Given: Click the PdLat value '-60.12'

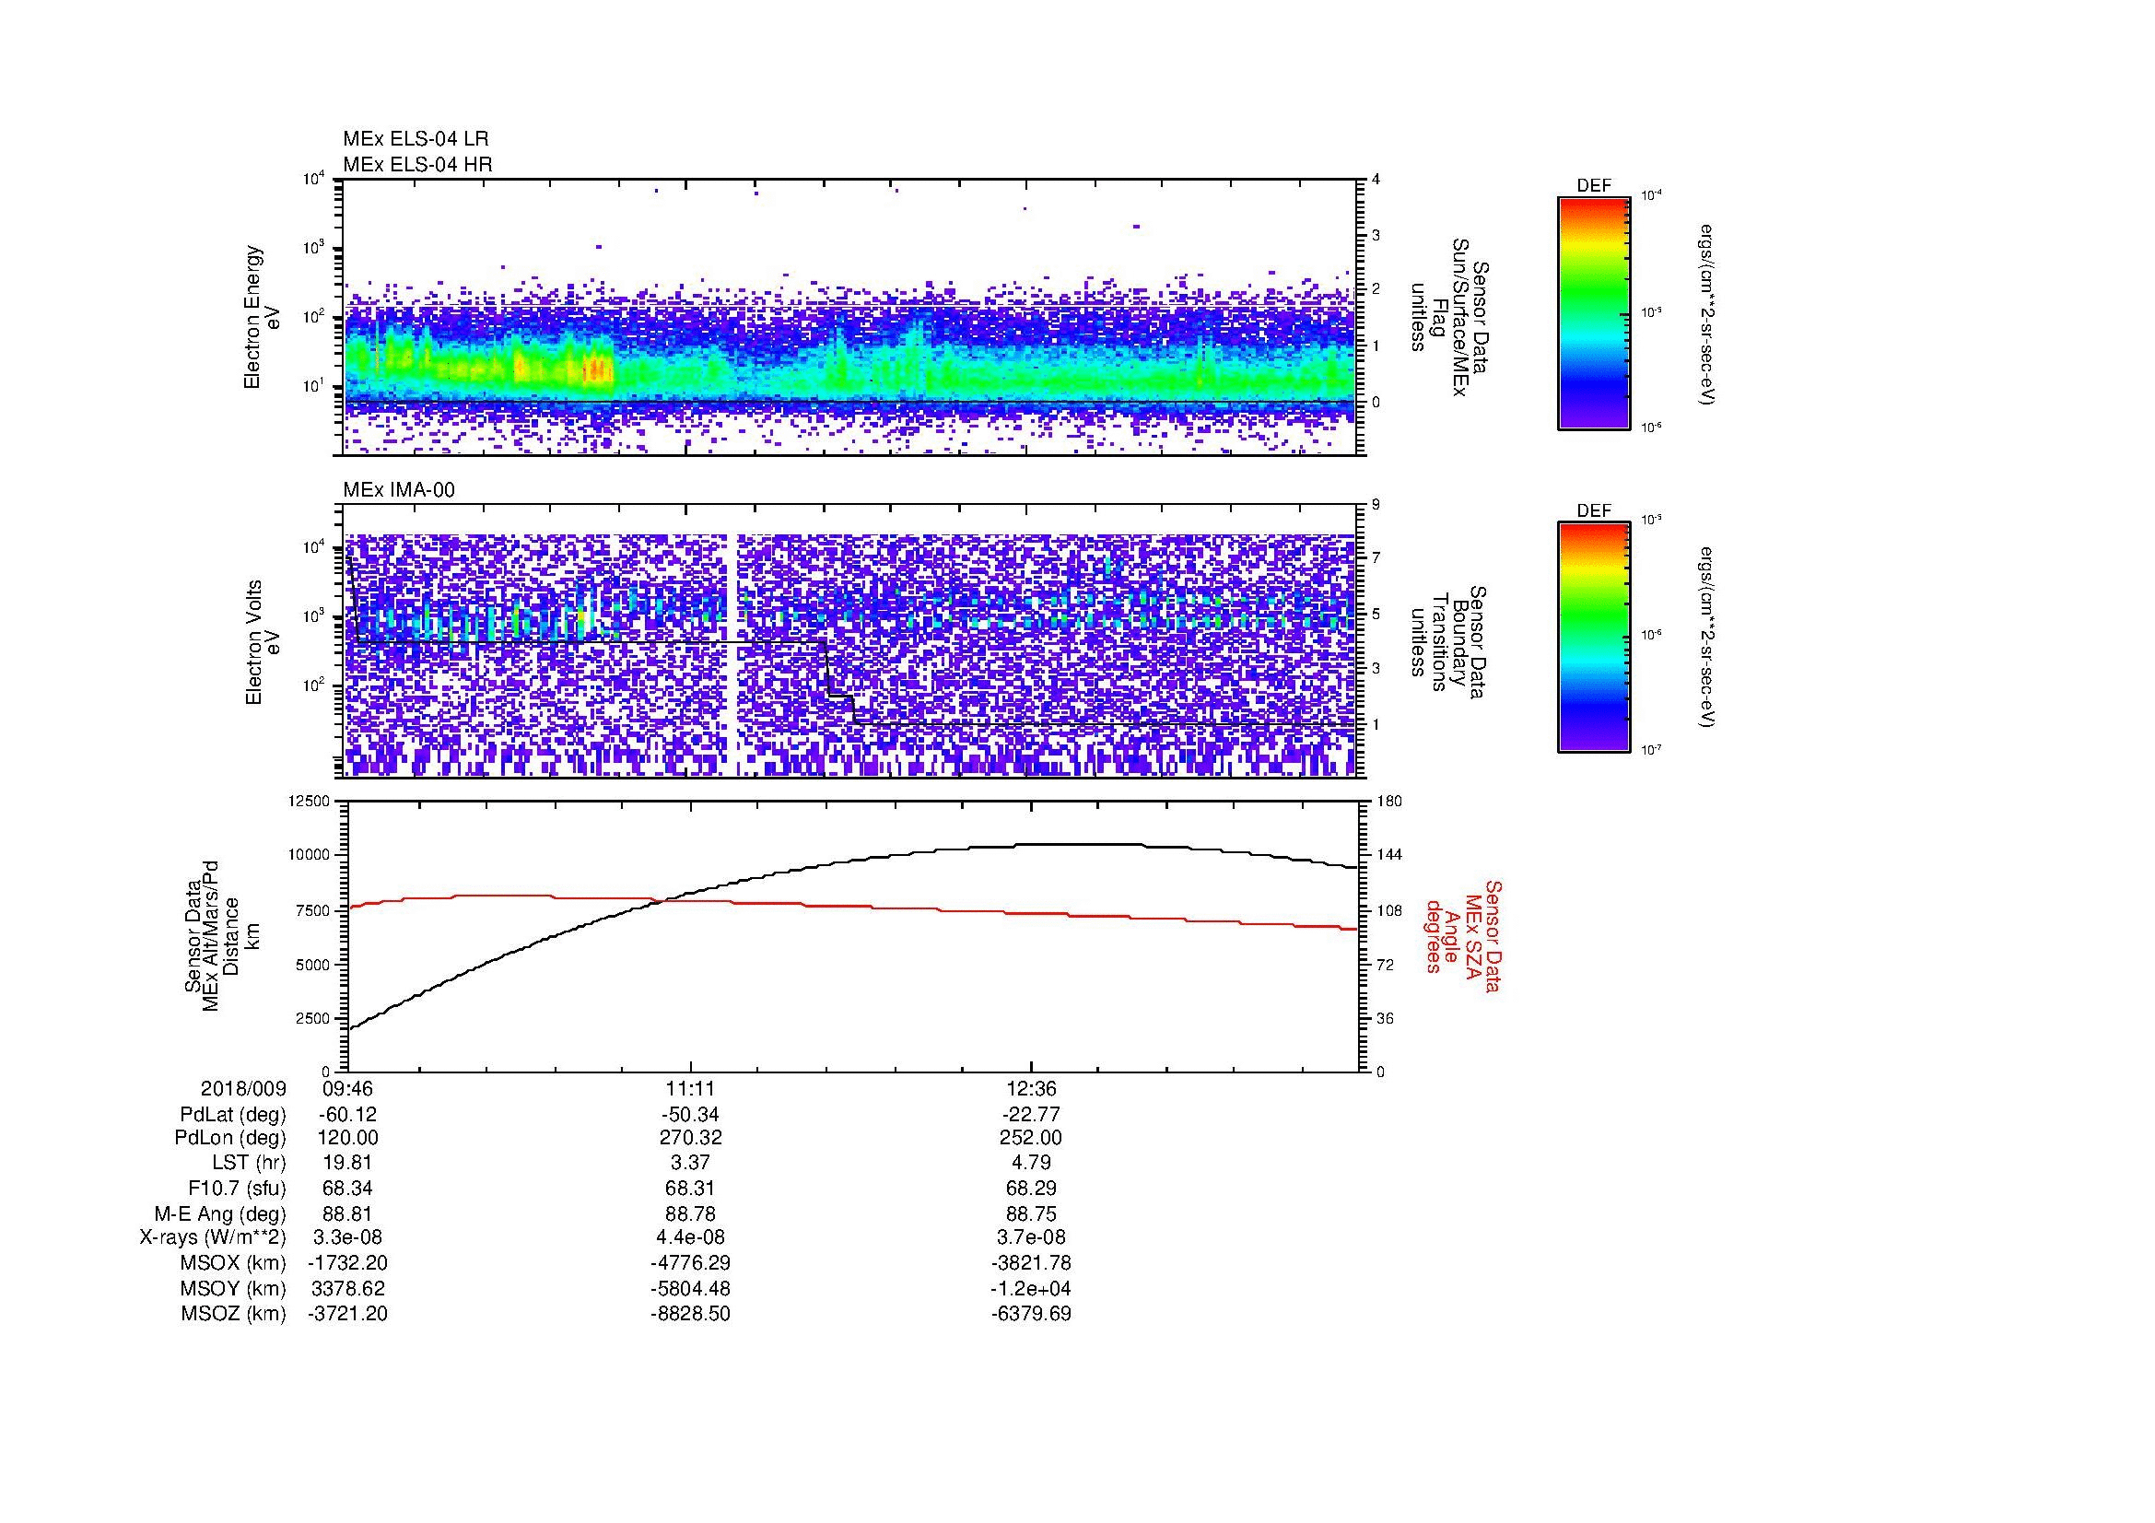Looking at the screenshot, I should click(x=348, y=1115).
